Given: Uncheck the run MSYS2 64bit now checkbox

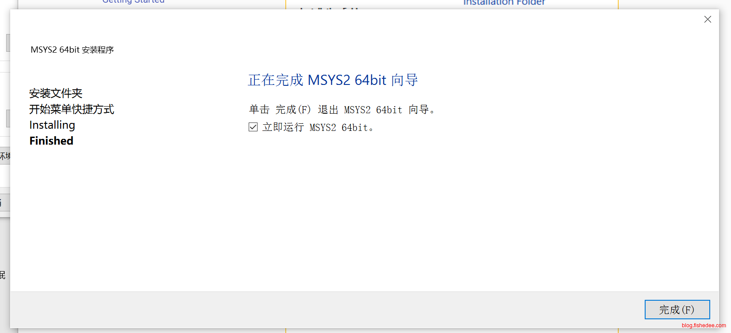Looking at the screenshot, I should (x=253, y=127).
